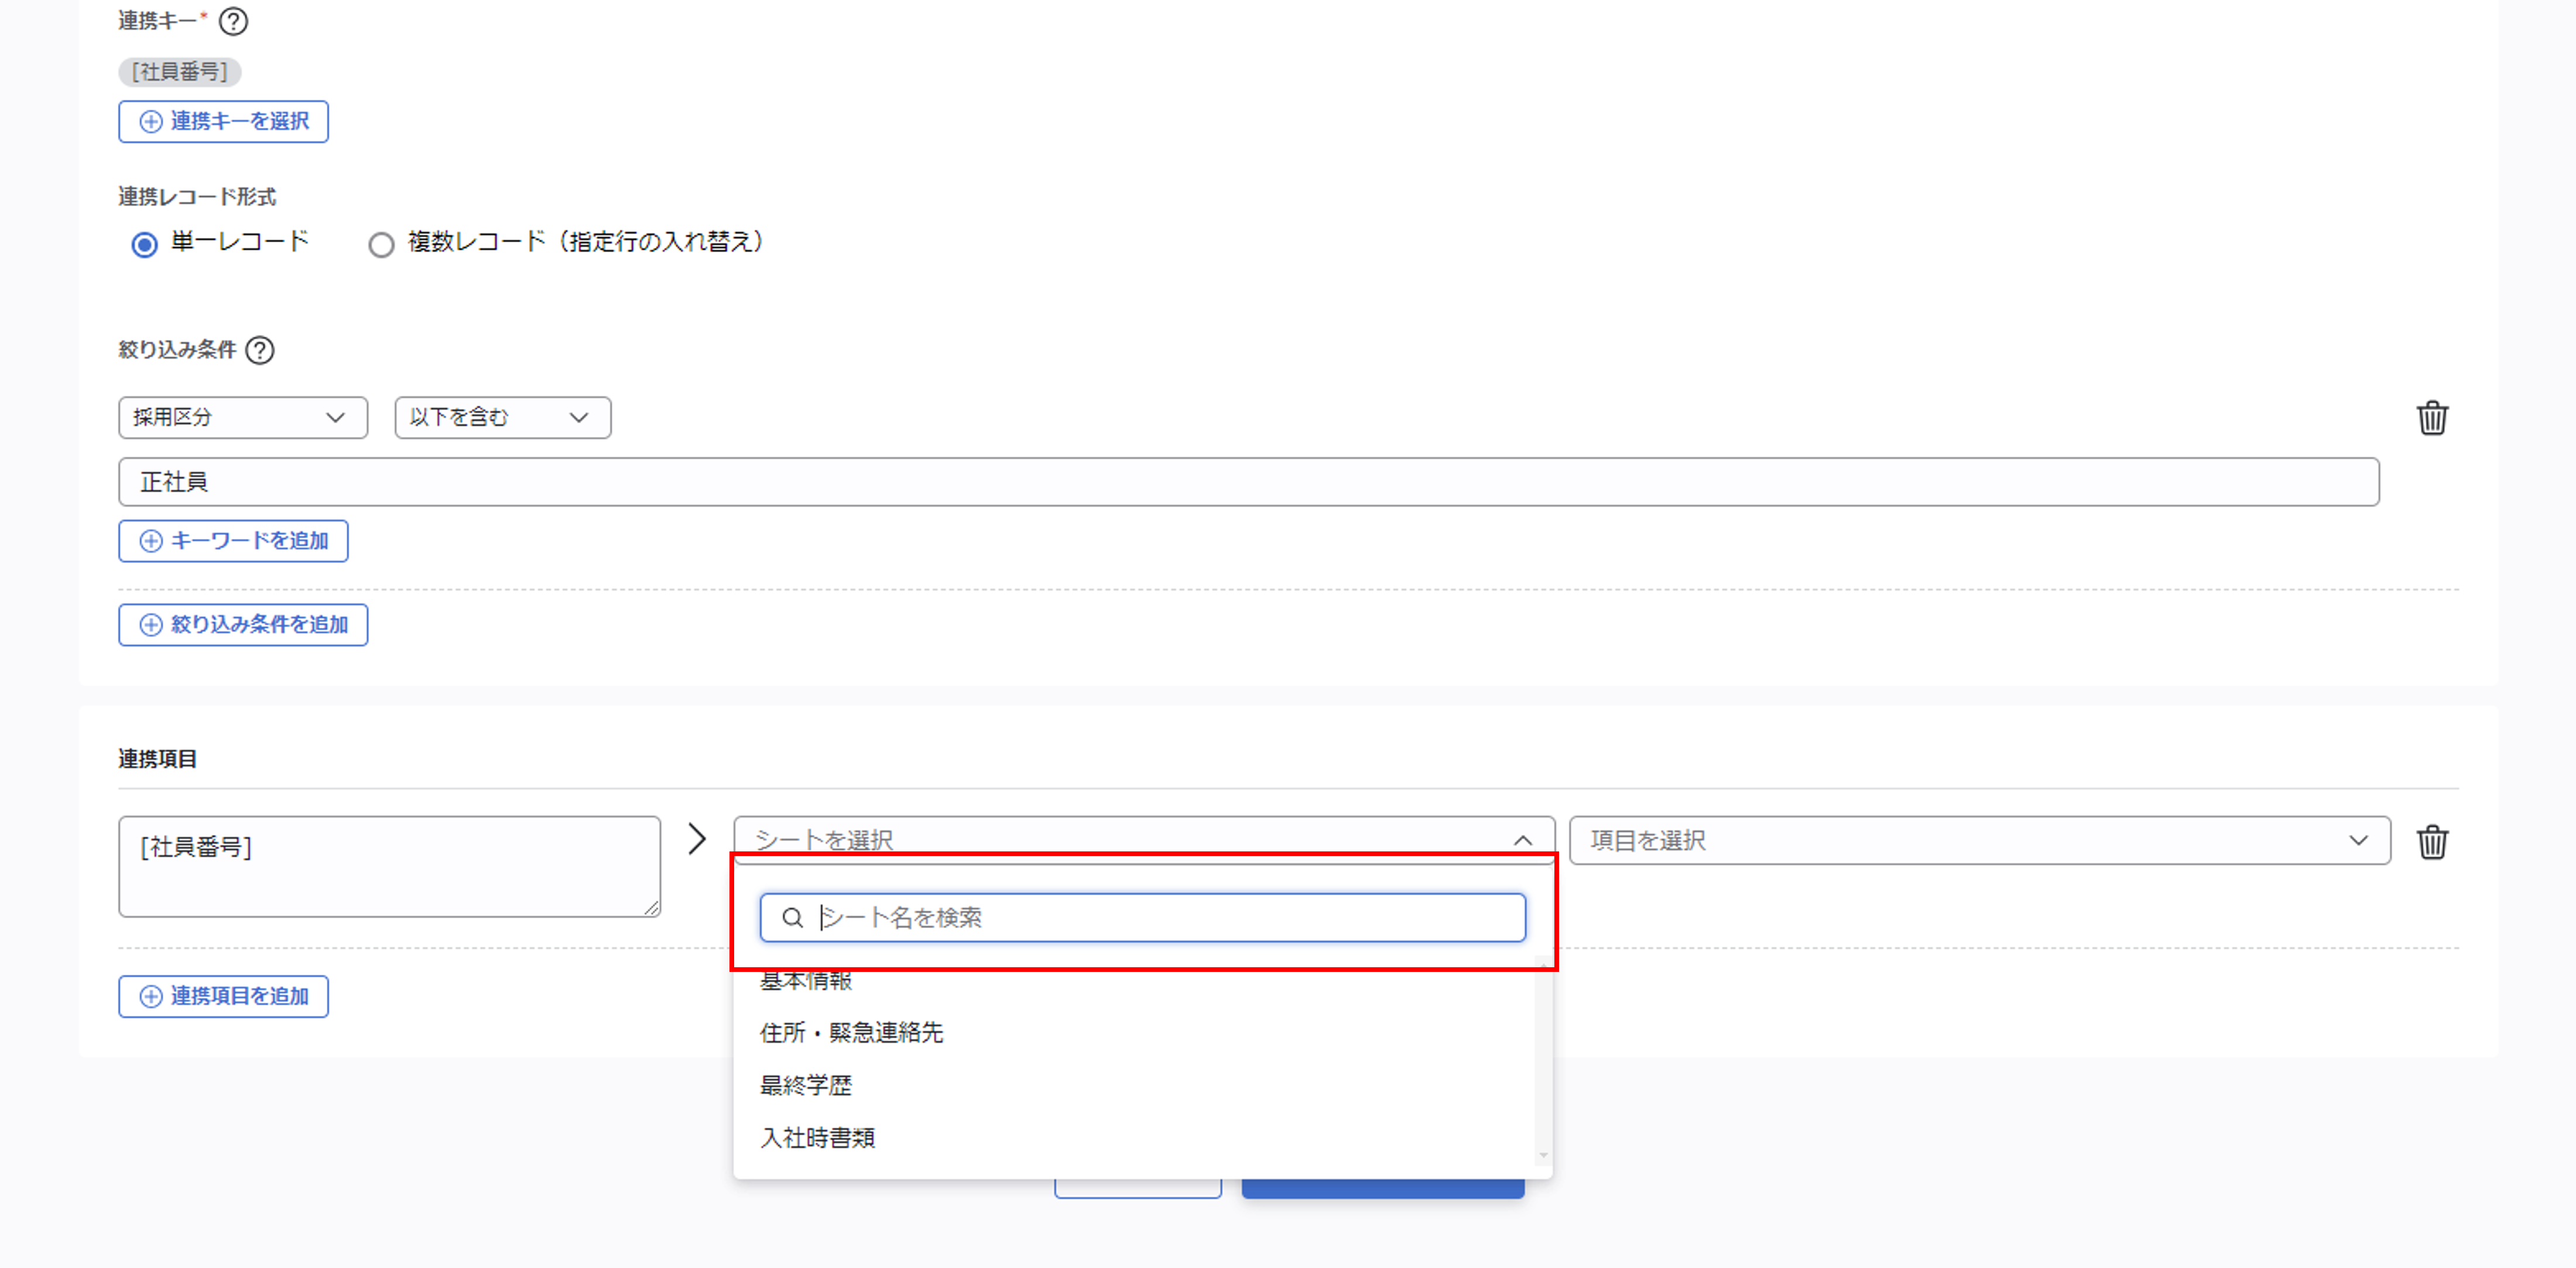Click the magnifier icon in sheet search
This screenshot has width=2576, height=1268.
pyautogui.click(x=792, y=918)
